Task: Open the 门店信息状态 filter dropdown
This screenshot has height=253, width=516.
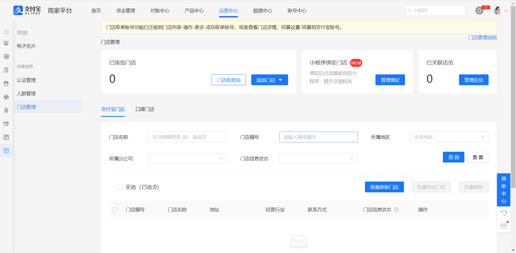Action: (x=318, y=158)
